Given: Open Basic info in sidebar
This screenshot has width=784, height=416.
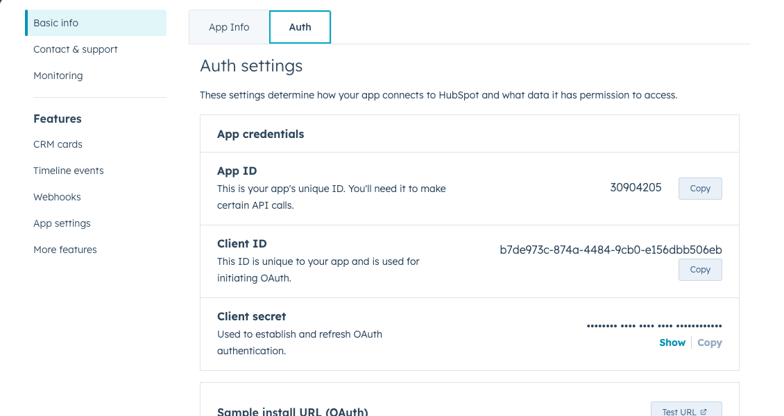Looking at the screenshot, I should coord(56,23).
